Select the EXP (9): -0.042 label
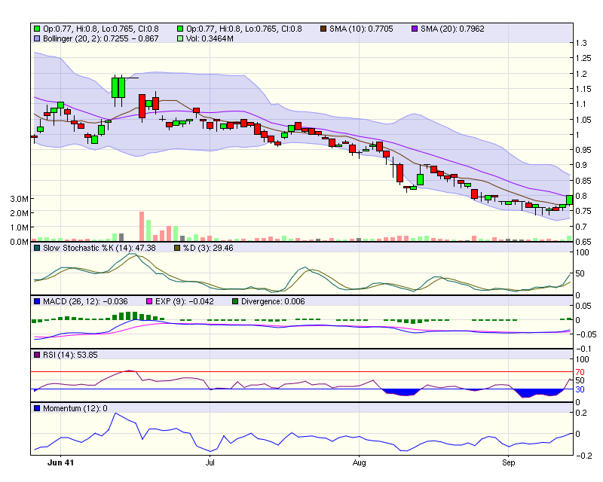Viewport: 603px width, 482px height. [184, 301]
